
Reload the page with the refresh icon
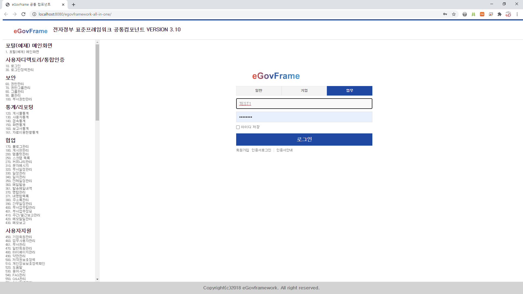pos(23,14)
